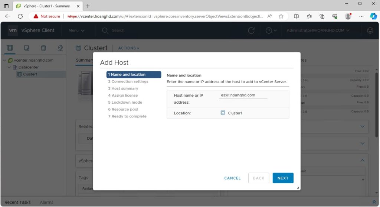Go back in the browser

coord(7,16)
